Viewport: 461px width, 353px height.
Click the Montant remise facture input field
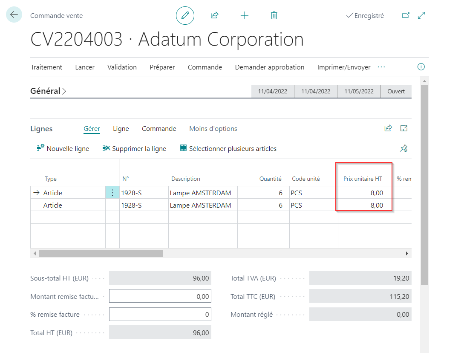point(160,296)
